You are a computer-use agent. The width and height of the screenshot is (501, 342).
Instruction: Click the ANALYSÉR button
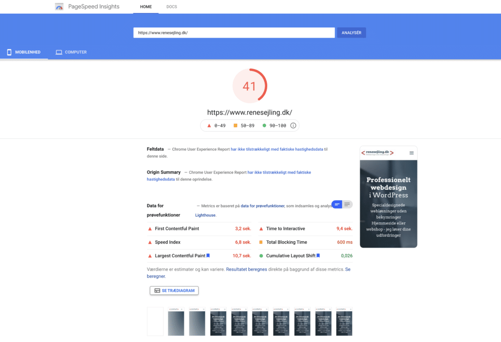pyautogui.click(x=351, y=33)
